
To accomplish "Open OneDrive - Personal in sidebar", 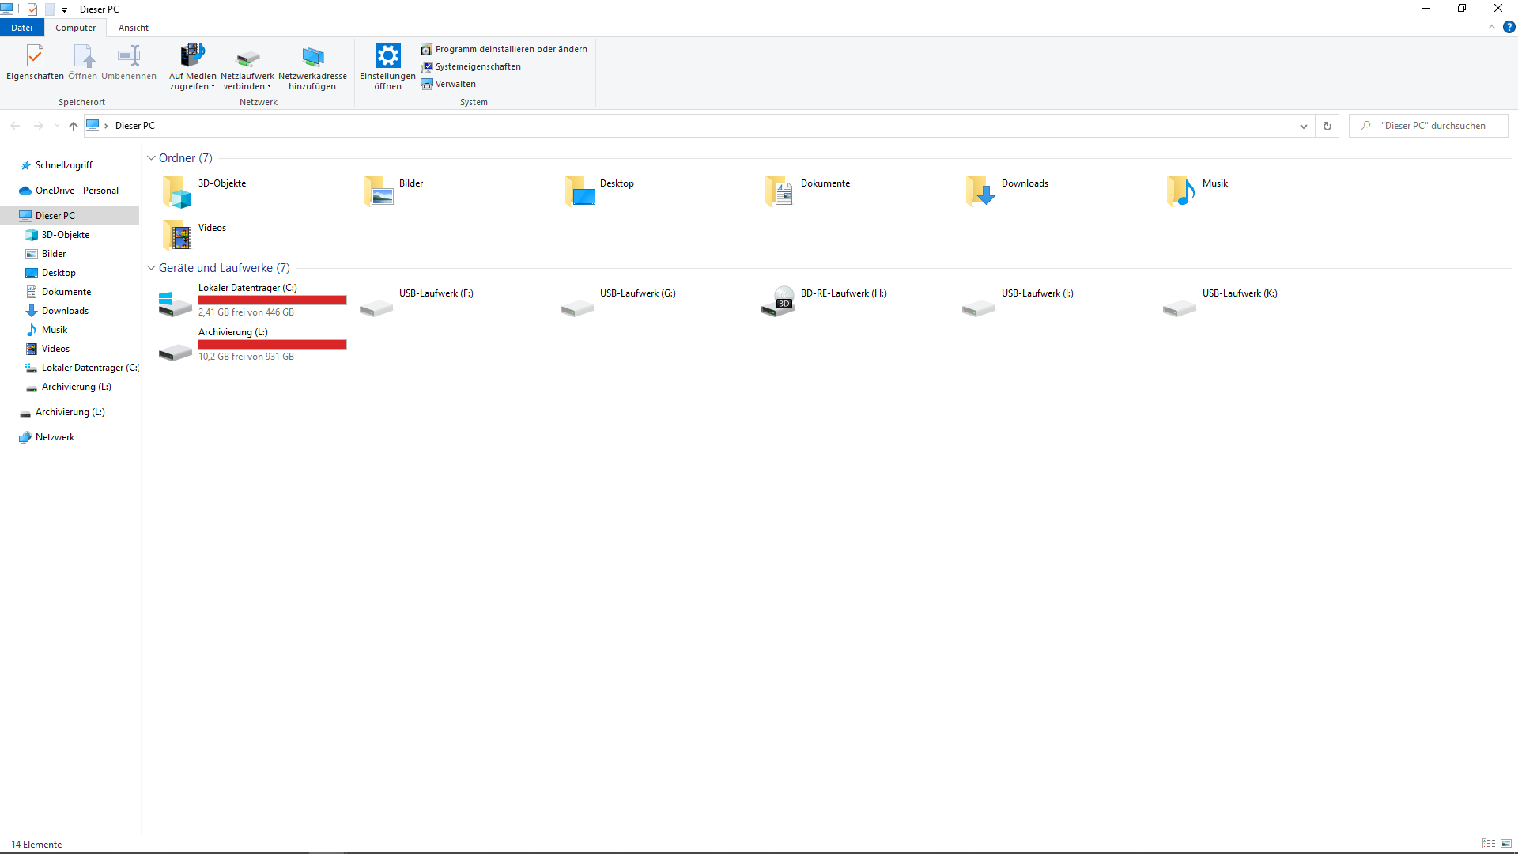I will pyautogui.click(x=77, y=191).
